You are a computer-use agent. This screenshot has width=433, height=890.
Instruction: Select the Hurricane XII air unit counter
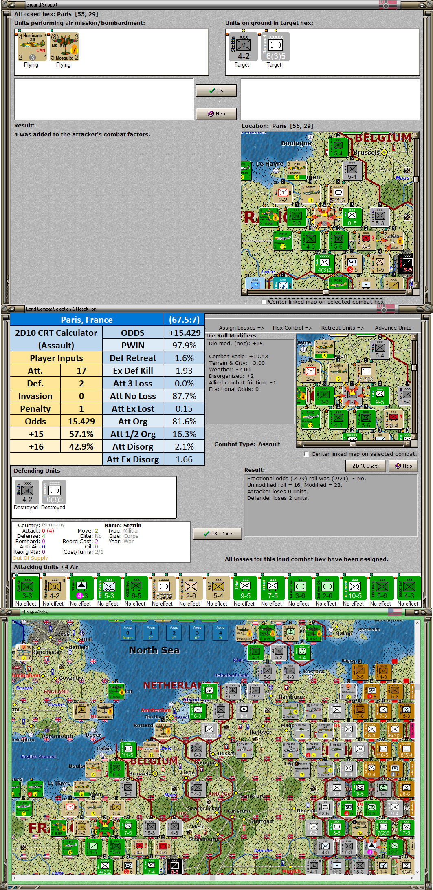[x=32, y=47]
